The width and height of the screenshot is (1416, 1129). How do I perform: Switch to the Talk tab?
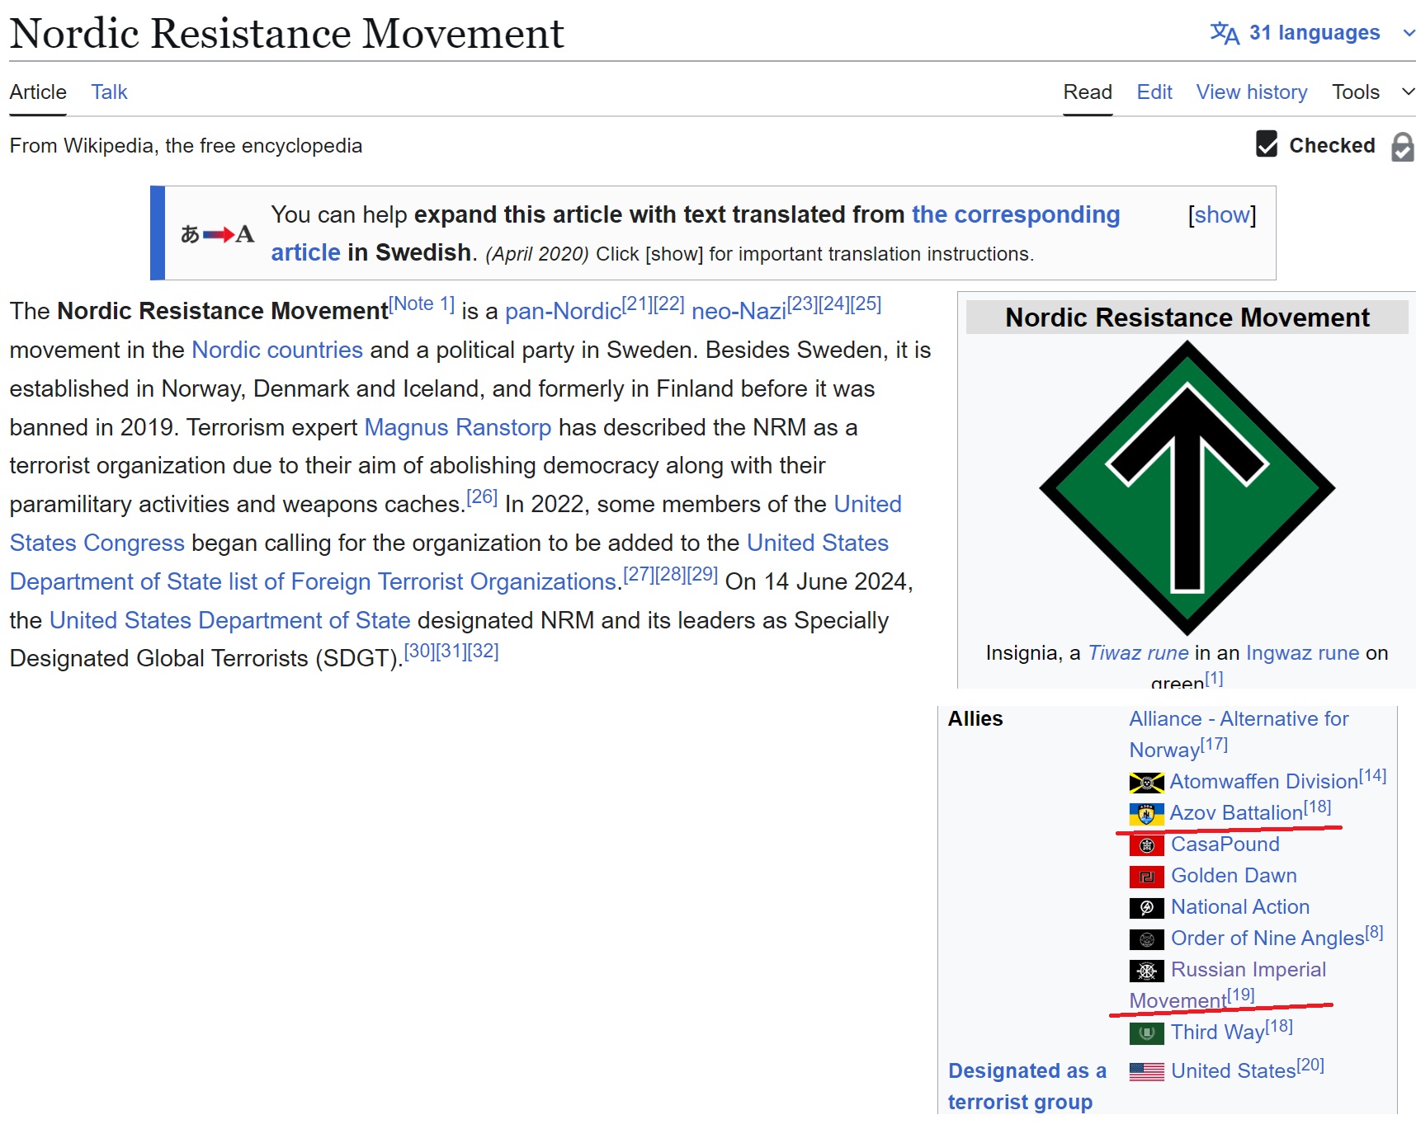click(109, 92)
